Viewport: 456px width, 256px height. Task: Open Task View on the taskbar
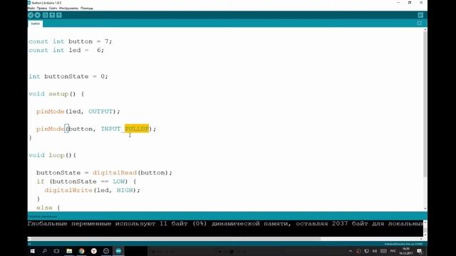[56, 251]
